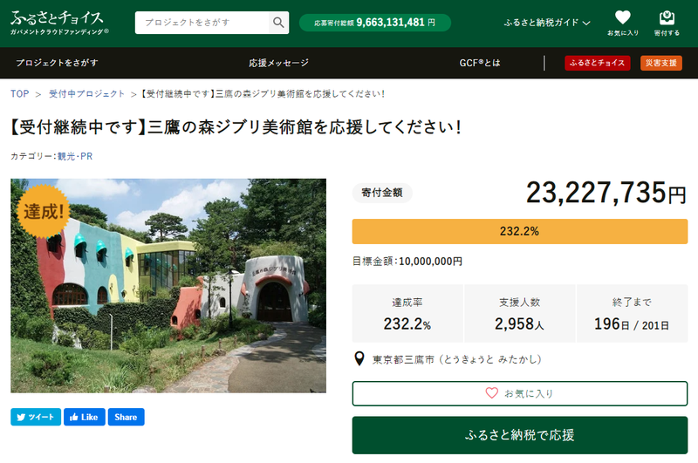
Task: Click the Ghibli Museum project photo
Action: tap(168, 285)
